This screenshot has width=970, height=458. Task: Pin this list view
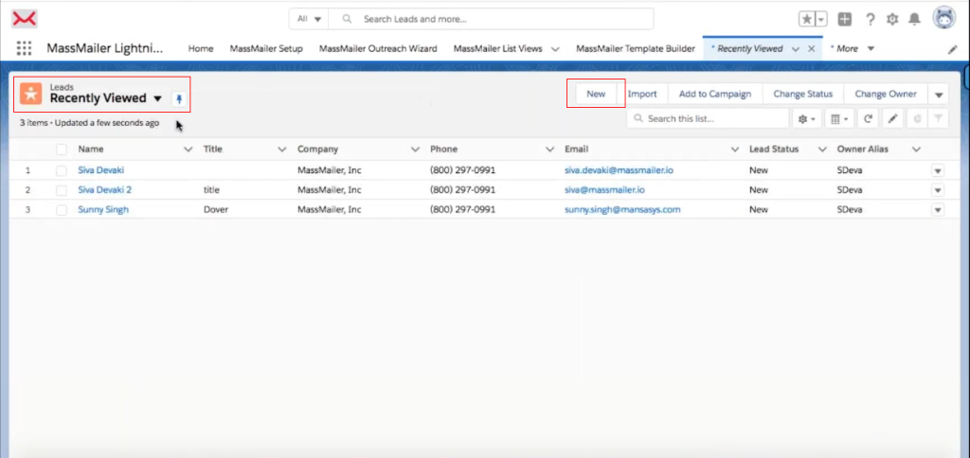click(x=179, y=99)
